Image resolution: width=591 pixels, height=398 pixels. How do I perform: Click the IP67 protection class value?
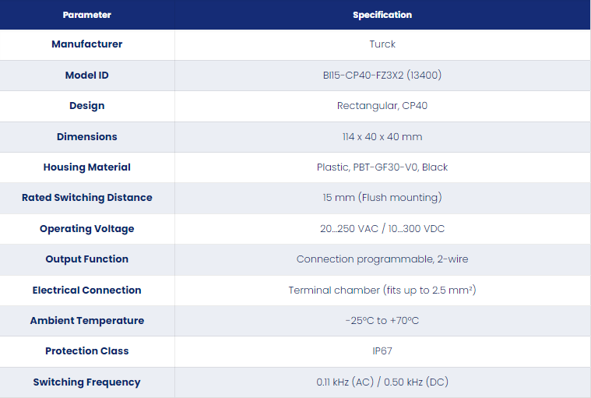coord(382,351)
